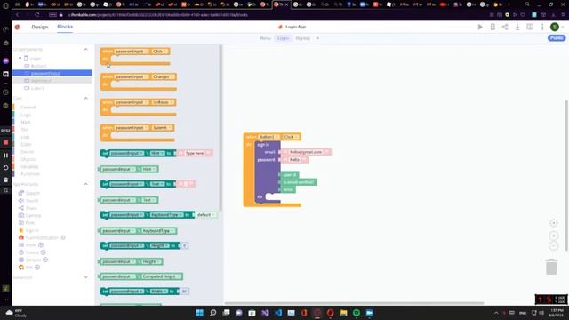This screenshot has width=569, height=320.
Task: Click the Type here hint text block
Action: [195, 153]
